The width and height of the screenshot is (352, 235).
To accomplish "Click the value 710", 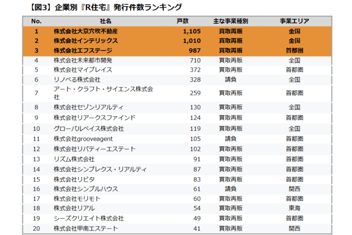I will (195, 60).
